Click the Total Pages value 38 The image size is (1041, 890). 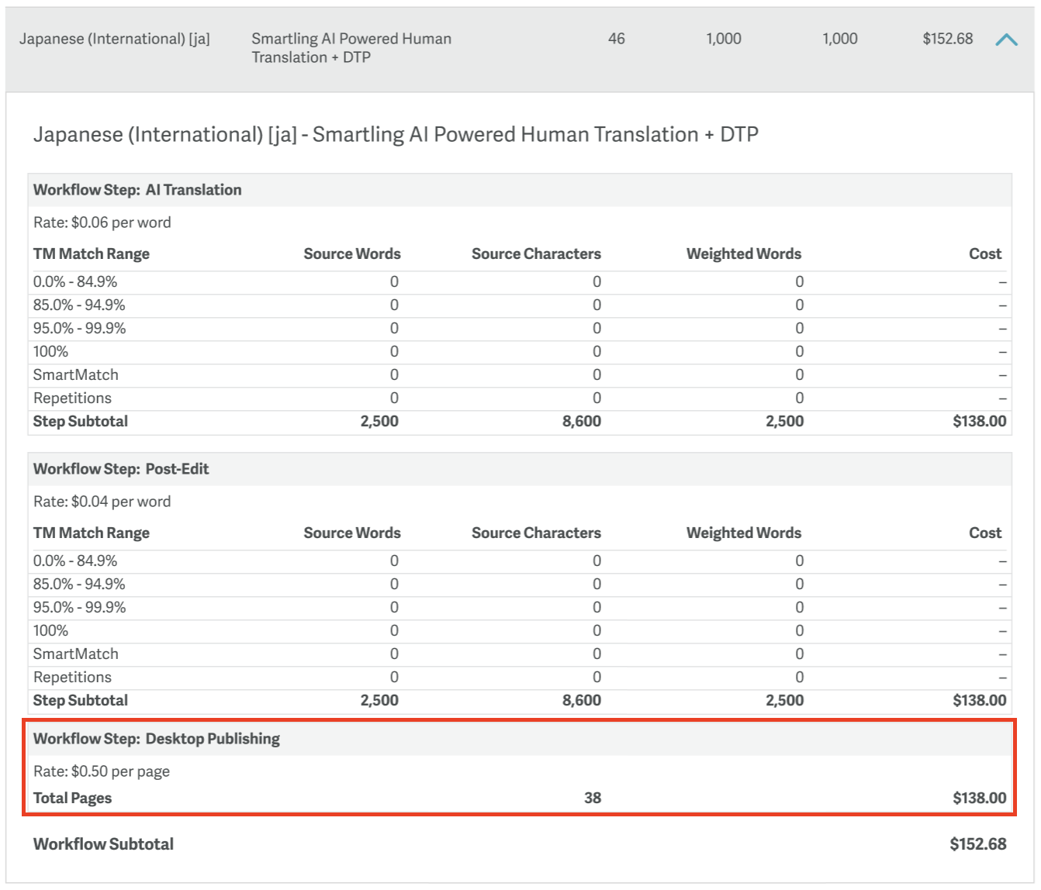click(x=592, y=798)
